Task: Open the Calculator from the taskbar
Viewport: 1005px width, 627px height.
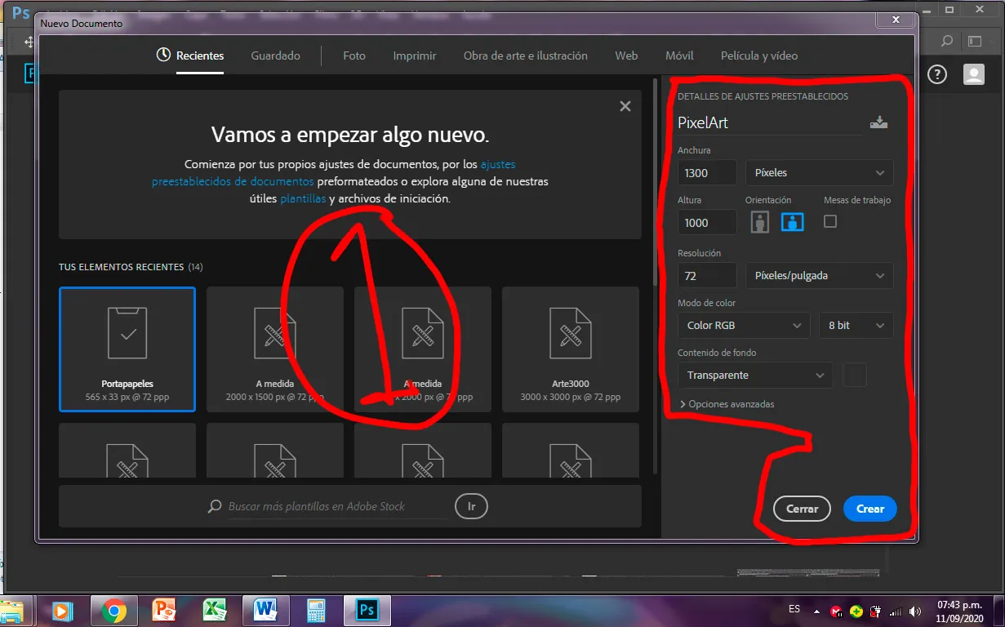Action: tap(316, 611)
